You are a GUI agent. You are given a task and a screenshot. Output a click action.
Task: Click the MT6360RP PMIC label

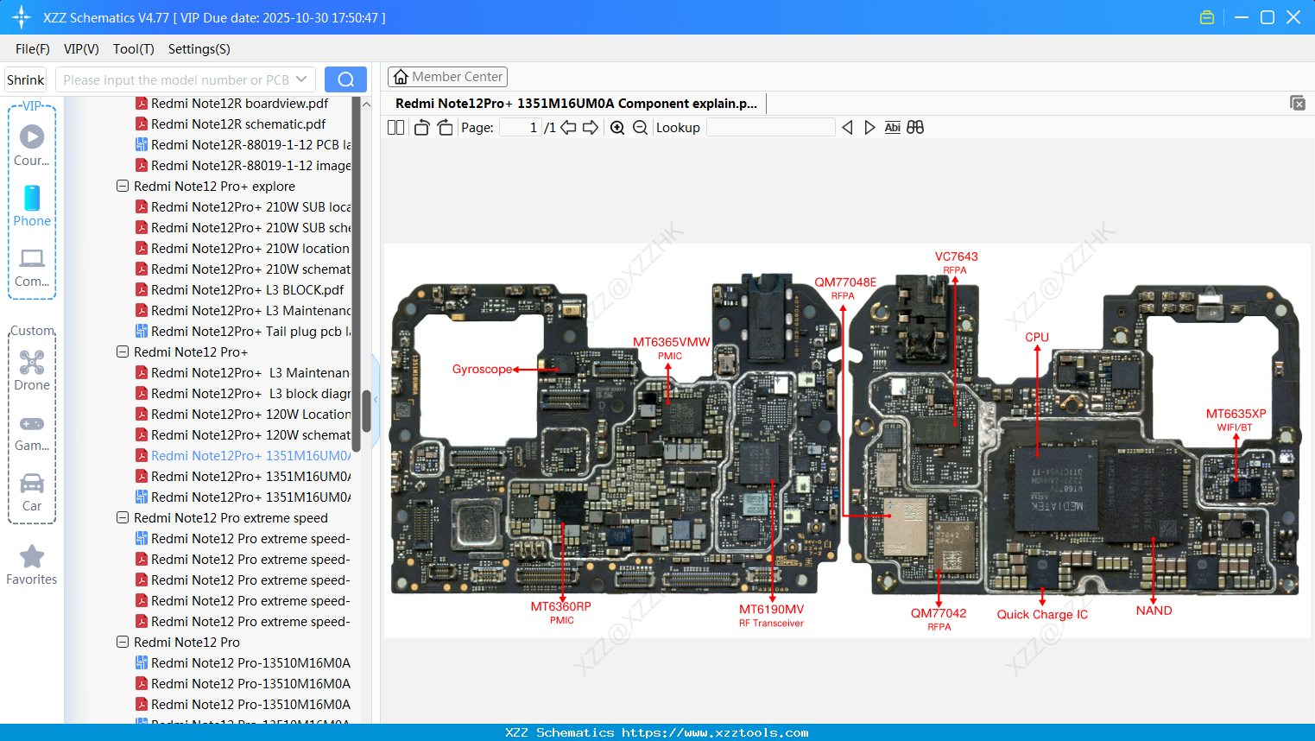click(561, 613)
